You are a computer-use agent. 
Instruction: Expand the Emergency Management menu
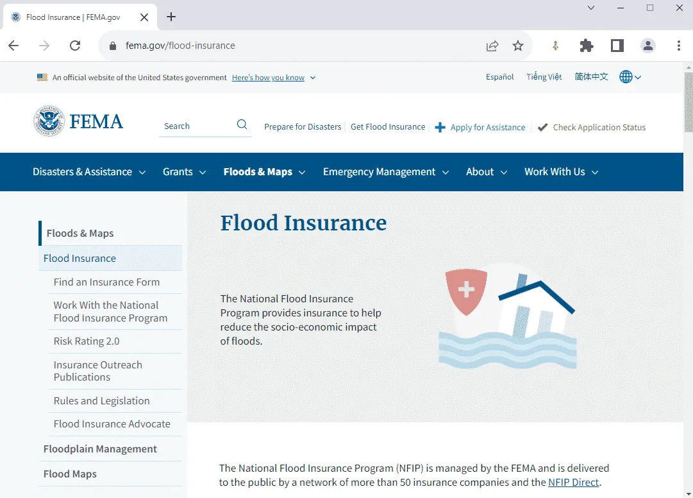click(x=386, y=172)
